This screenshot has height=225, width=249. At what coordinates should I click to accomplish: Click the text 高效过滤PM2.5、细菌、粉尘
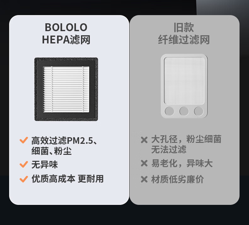(x=64, y=145)
